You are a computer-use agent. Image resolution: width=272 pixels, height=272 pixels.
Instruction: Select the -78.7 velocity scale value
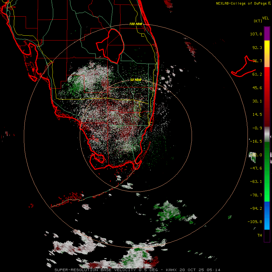[x=256, y=195]
